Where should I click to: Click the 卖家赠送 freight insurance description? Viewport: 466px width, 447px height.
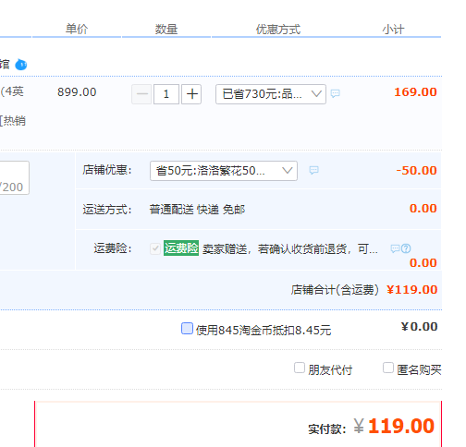click(x=290, y=248)
